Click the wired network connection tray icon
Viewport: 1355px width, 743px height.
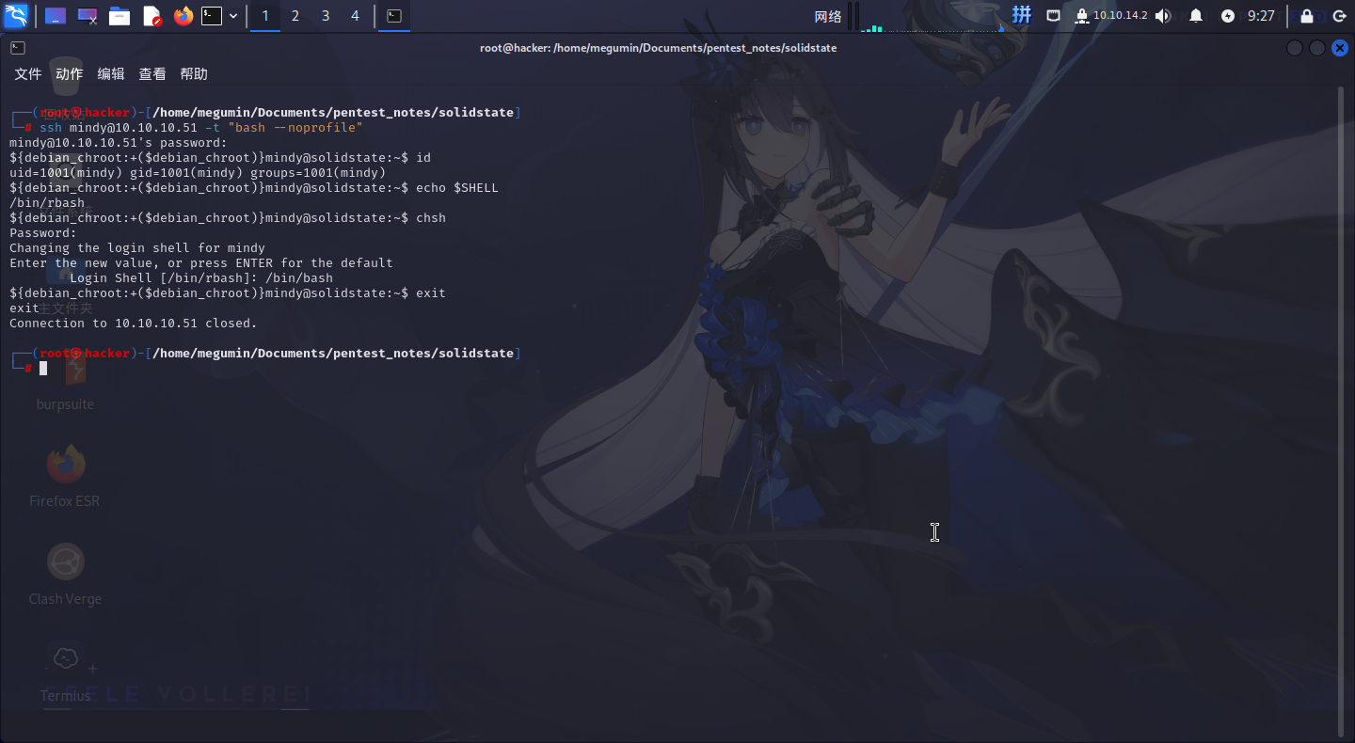[1053, 16]
